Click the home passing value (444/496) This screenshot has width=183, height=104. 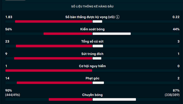(13, 95)
